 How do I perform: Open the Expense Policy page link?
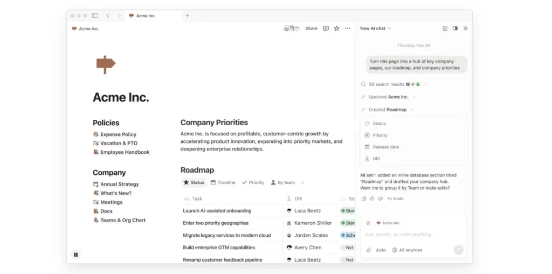coord(118,134)
